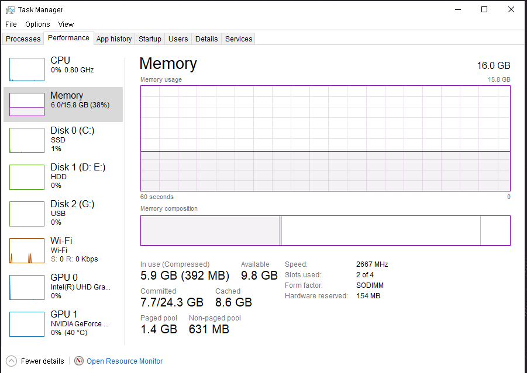Screen dimensions: 527x373
Task: Click the Resource Monitor gauge icon
Action: tap(78, 361)
